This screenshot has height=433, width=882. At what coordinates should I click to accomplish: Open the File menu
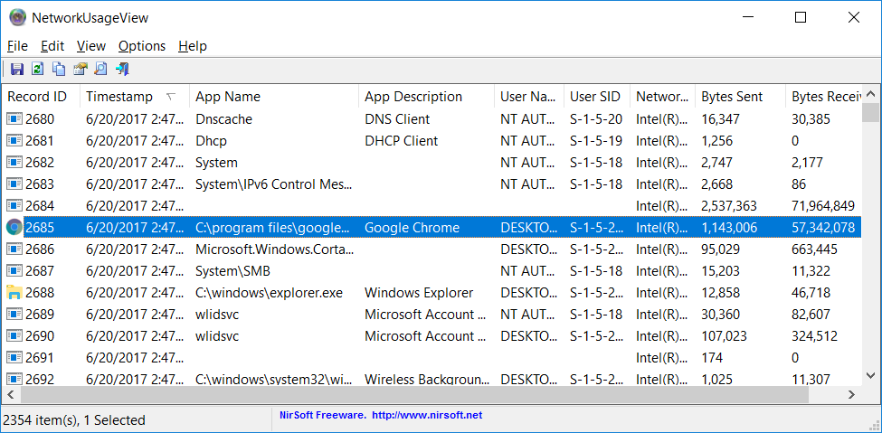[17, 46]
